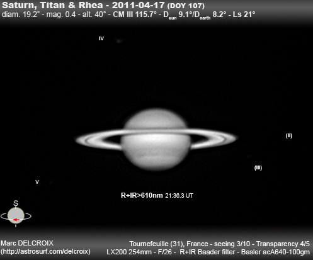Click the (III) moon position label
The width and height of the screenshot is (313, 260).
[258, 167]
